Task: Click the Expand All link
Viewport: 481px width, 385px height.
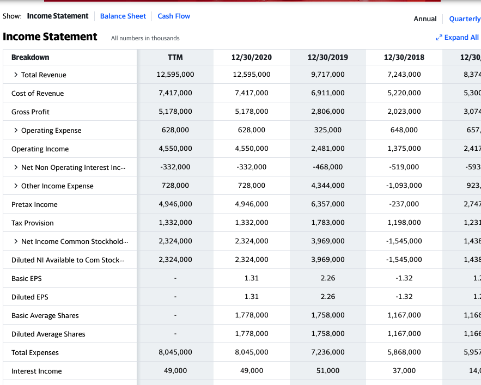Action: tap(461, 38)
